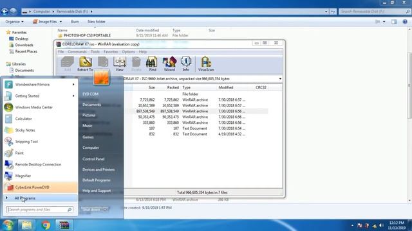
Task: Click the View icon in WinRAR toolbar
Action: pos(120,64)
